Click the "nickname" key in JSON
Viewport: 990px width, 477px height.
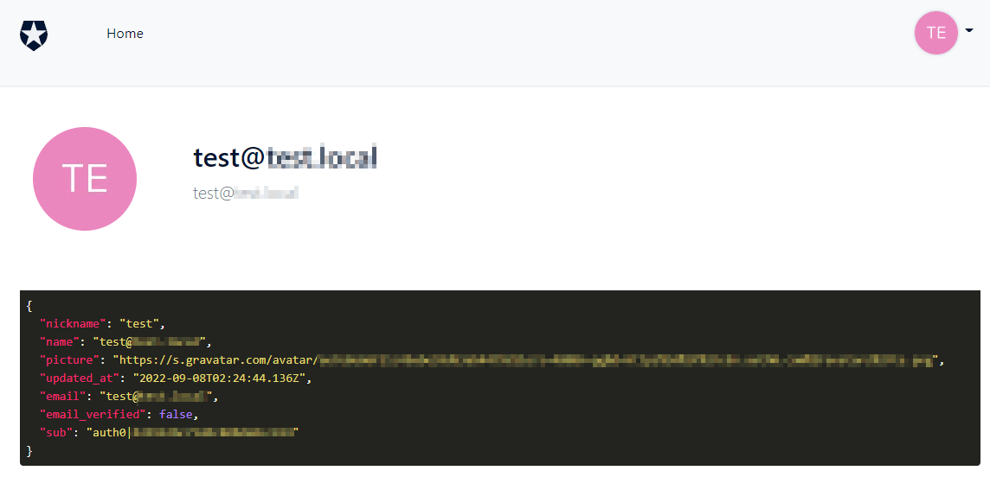click(x=72, y=324)
